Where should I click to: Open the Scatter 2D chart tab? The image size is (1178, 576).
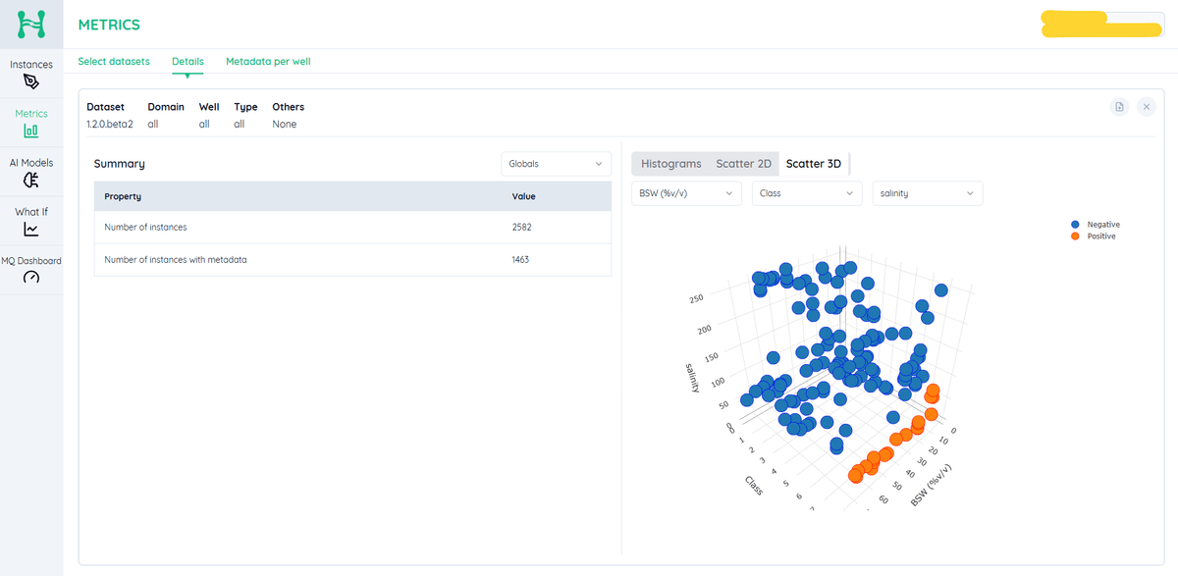743,164
